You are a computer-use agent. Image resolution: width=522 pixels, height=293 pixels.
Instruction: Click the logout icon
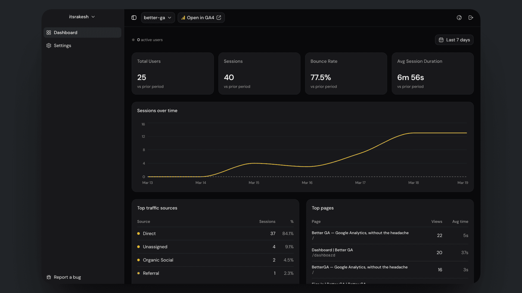(471, 18)
